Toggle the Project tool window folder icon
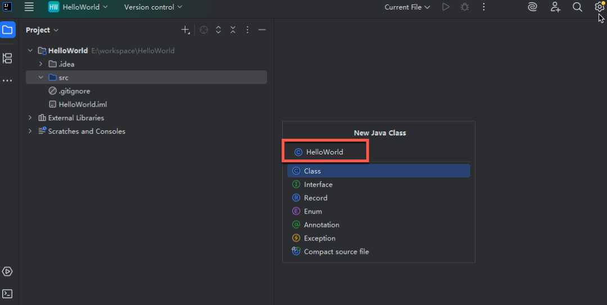 (7, 30)
